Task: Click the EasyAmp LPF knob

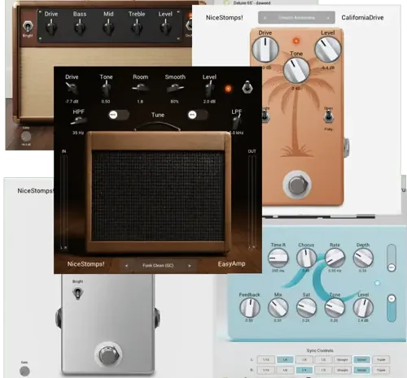Action: point(237,121)
